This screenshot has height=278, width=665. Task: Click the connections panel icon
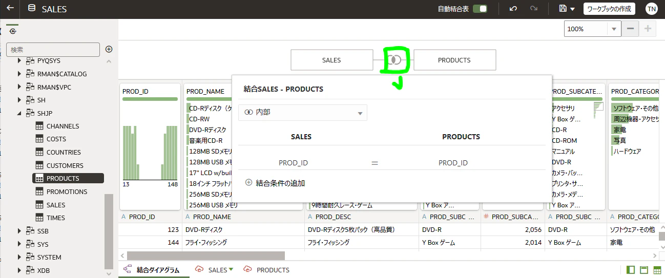12,31
